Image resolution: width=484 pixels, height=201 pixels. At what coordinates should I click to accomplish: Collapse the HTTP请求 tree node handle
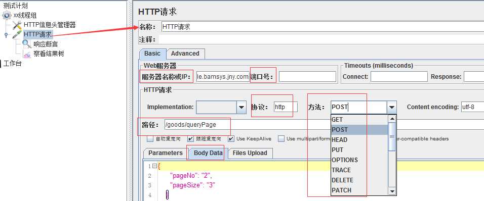click(6, 35)
